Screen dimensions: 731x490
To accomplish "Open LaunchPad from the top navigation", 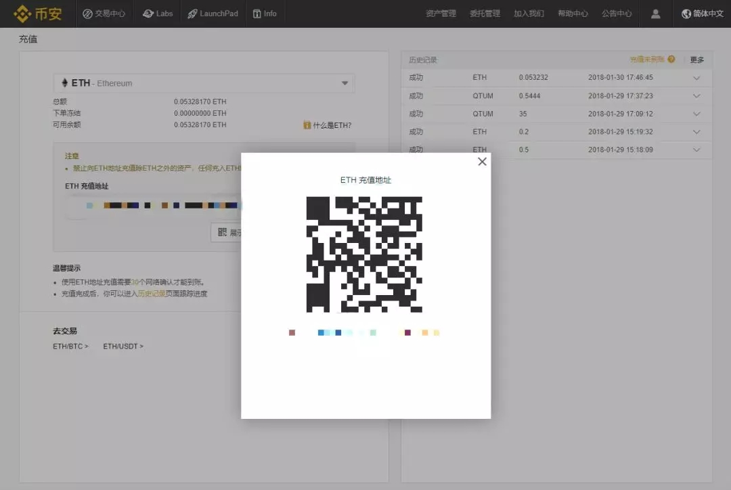I will 213,14.
